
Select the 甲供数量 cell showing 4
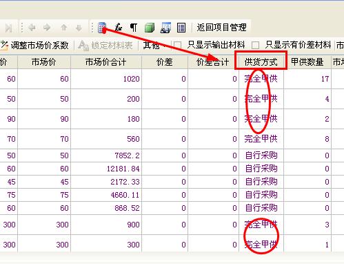coord(307,99)
